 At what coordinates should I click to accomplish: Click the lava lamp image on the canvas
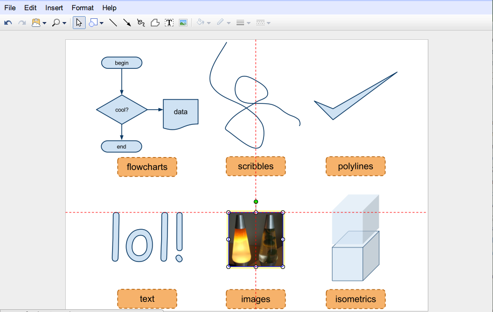tap(255, 239)
